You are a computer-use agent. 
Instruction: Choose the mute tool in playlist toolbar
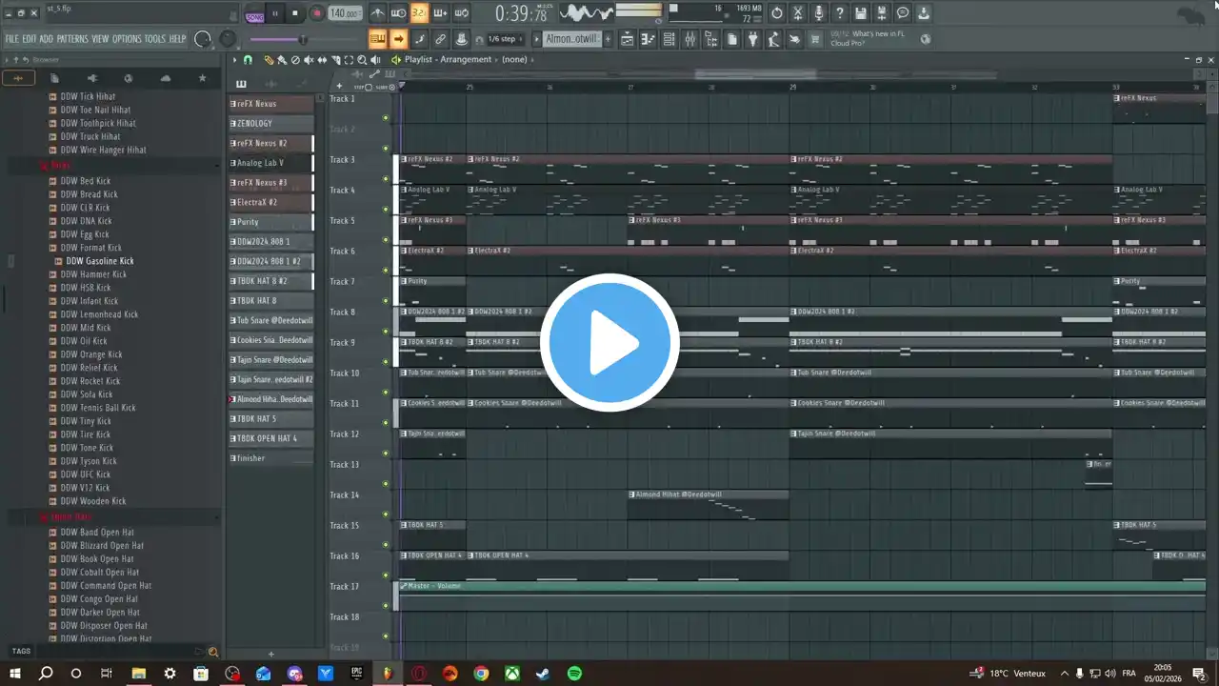pos(309,60)
